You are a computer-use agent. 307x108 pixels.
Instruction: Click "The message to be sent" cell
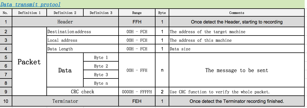tap(237, 70)
